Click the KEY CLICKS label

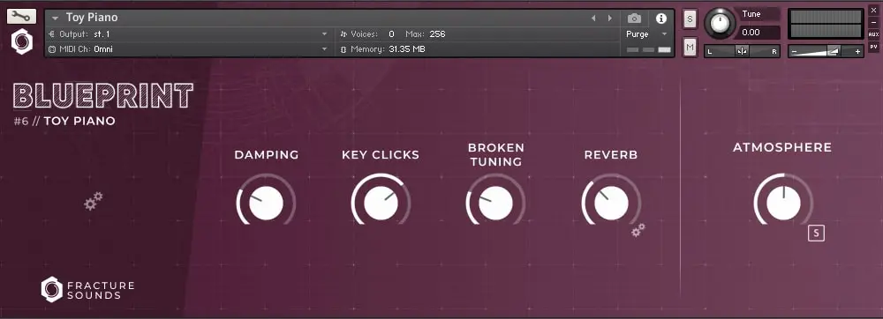(x=381, y=155)
